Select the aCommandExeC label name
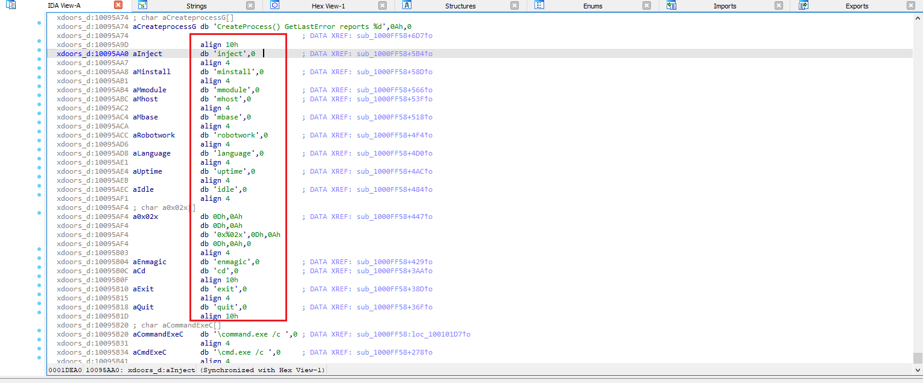Image resolution: width=923 pixels, height=383 pixels. (158, 334)
